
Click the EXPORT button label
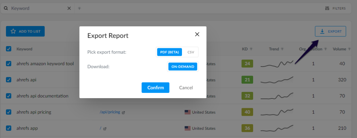pos(335,31)
